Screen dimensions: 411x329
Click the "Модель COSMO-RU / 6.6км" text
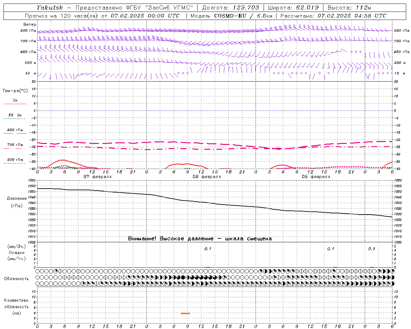point(232,16)
